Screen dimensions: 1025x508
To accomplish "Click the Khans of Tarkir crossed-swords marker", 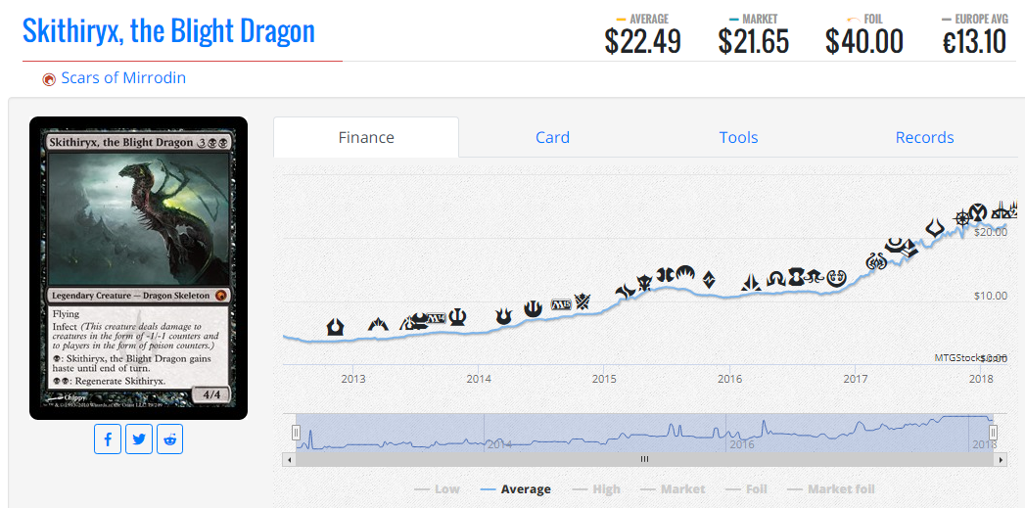I will pyautogui.click(x=582, y=301).
